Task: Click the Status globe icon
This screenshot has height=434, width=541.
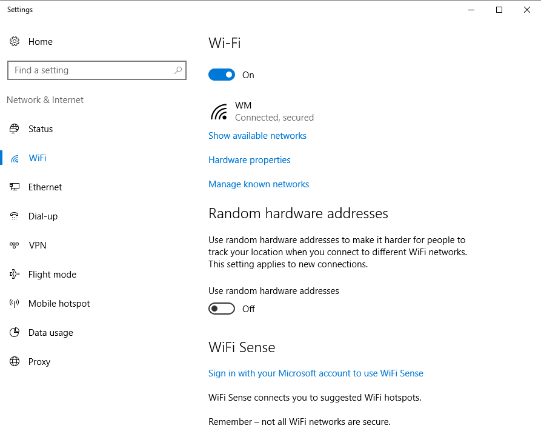Action: tap(15, 129)
